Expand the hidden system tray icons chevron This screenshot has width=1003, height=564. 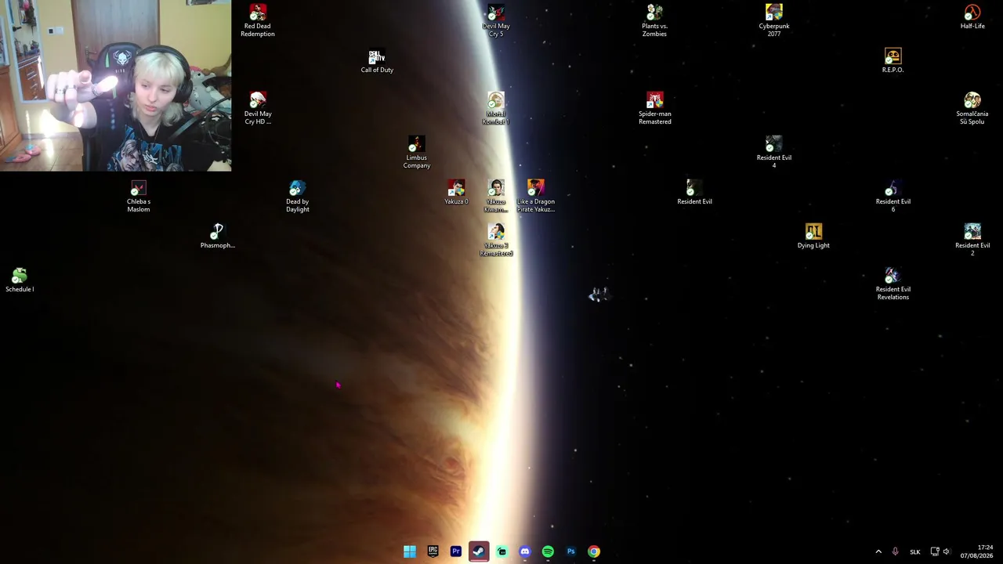click(878, 551)
